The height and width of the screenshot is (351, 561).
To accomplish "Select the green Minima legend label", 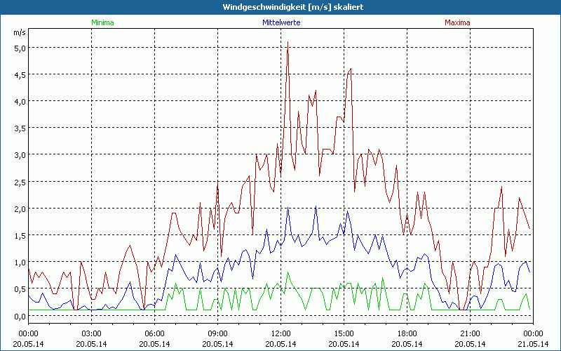I will 102,22.
